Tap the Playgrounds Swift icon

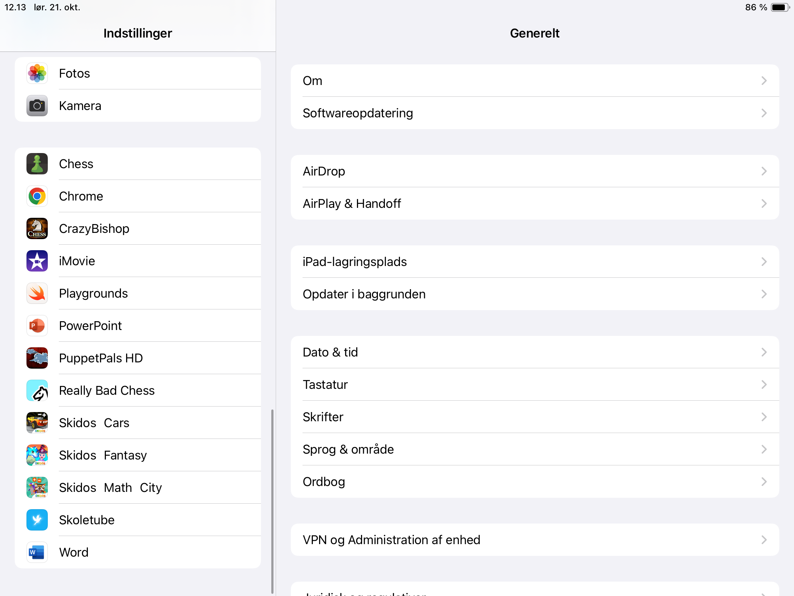(x=37, y=293)
